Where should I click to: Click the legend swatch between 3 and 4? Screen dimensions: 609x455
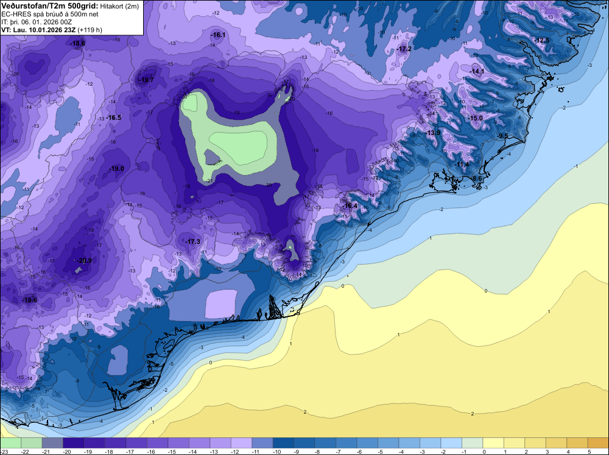556,443
